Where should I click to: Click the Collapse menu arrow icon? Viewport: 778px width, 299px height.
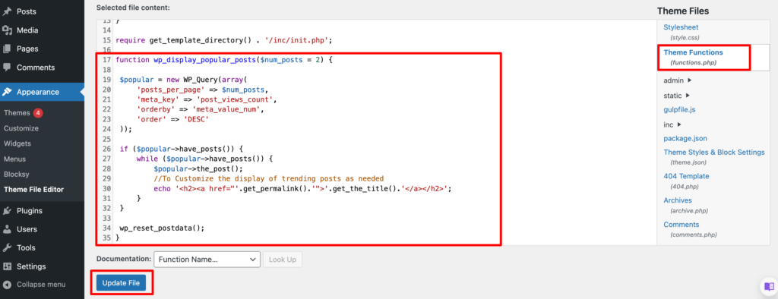pos(8,285)
